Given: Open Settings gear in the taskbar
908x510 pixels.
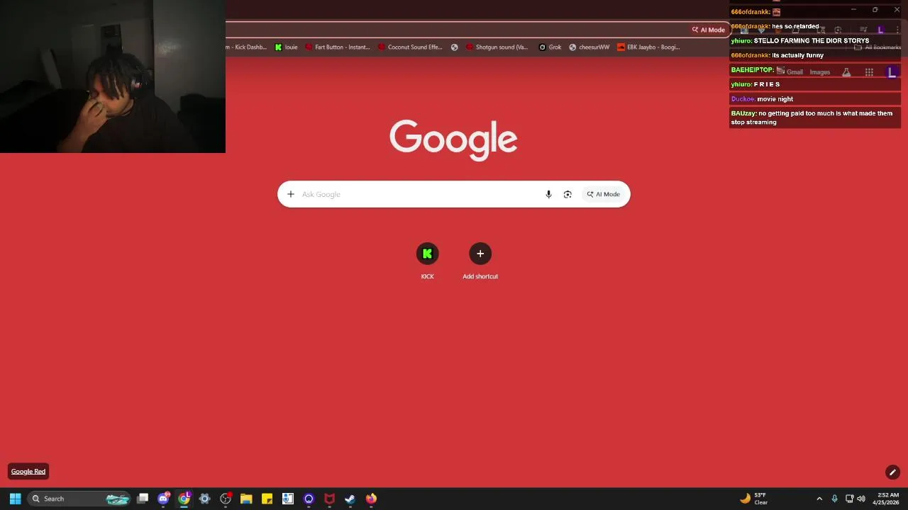Looking at the screenshot, I should (204, 499).
